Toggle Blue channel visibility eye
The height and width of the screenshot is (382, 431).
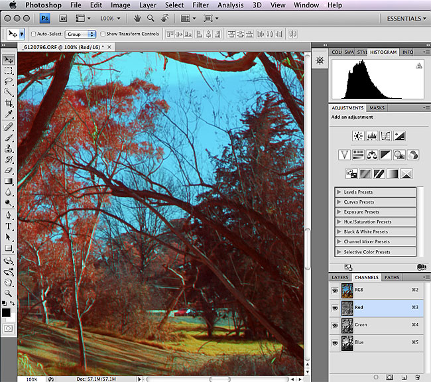[334, 343]
